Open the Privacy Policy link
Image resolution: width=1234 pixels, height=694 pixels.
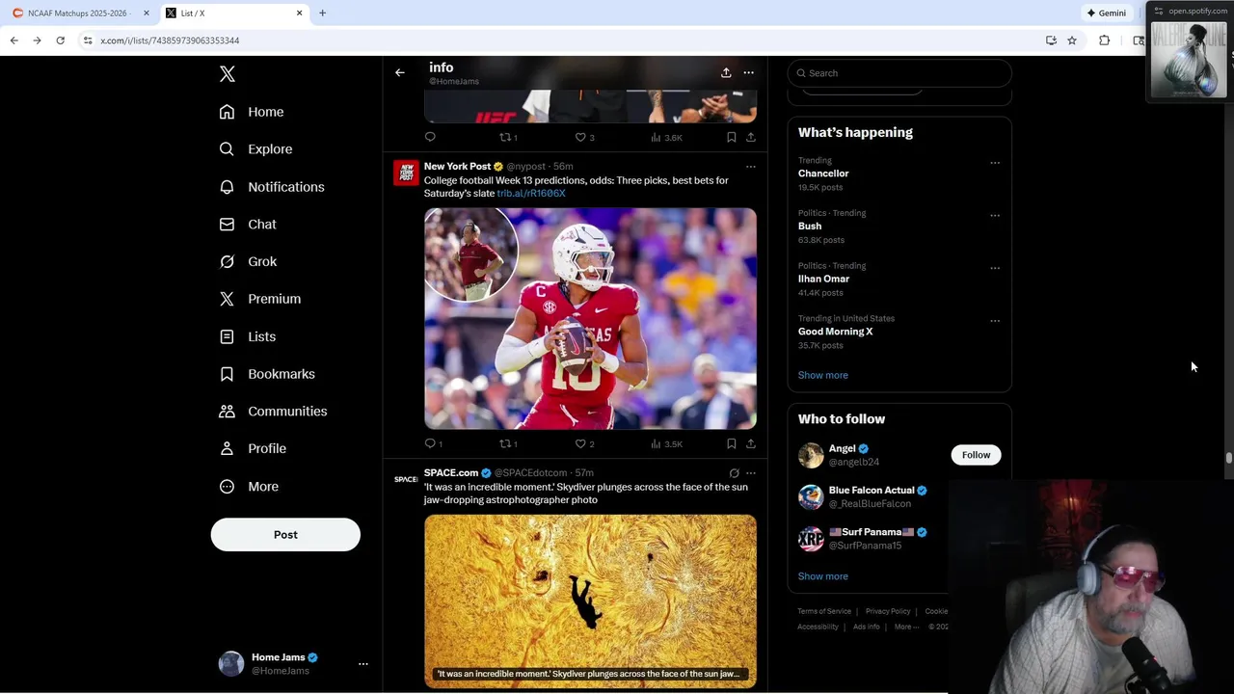tap(888, 611)
